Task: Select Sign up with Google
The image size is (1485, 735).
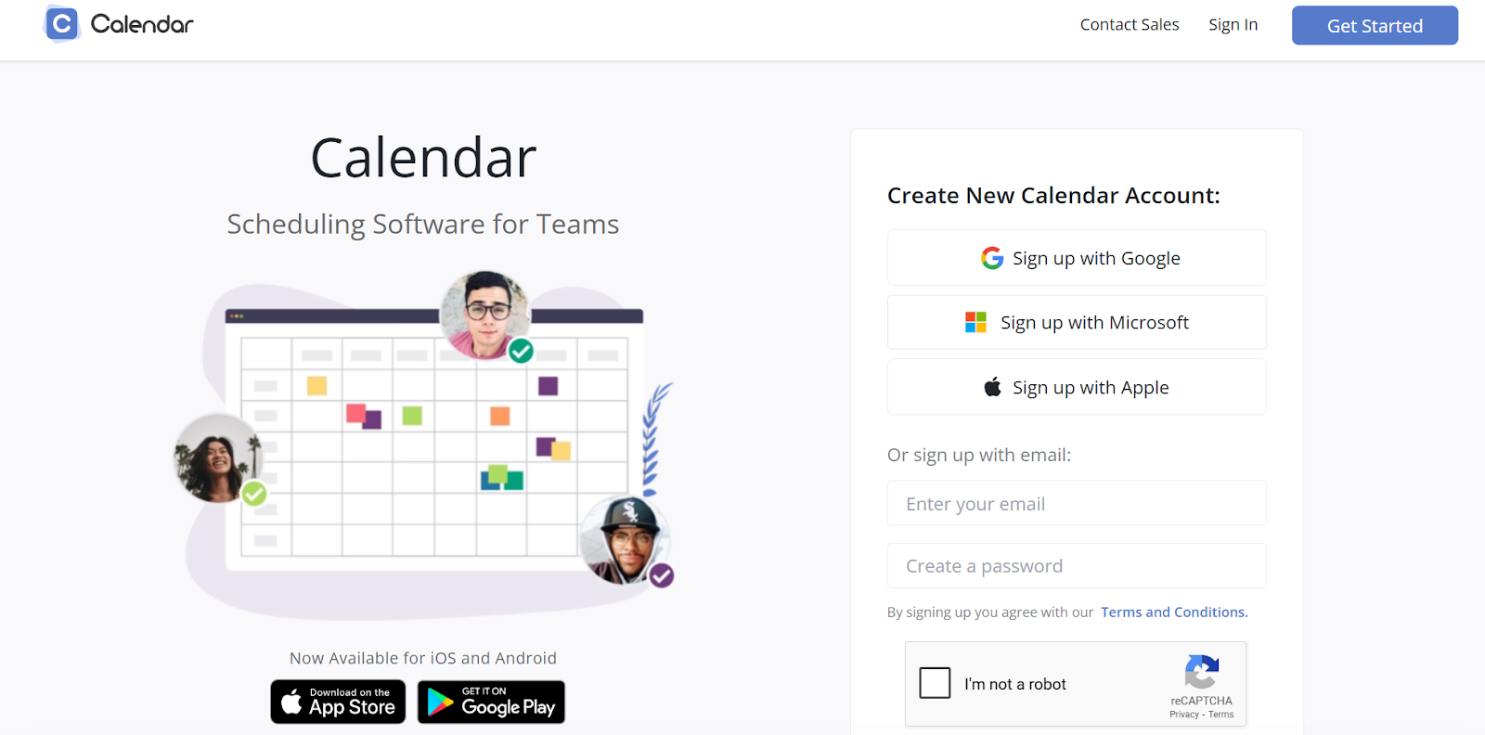Action: pos(1077,258)
